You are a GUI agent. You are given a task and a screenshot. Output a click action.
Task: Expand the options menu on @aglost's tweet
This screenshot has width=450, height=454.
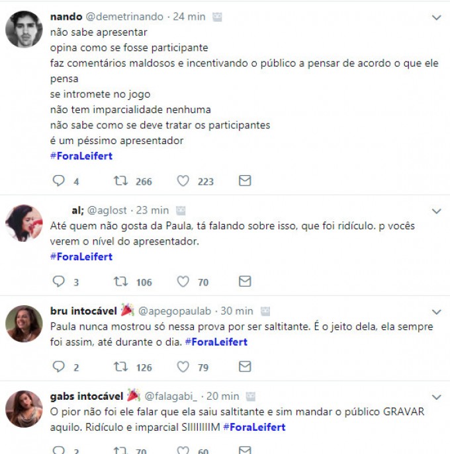(x=436, y=211)
